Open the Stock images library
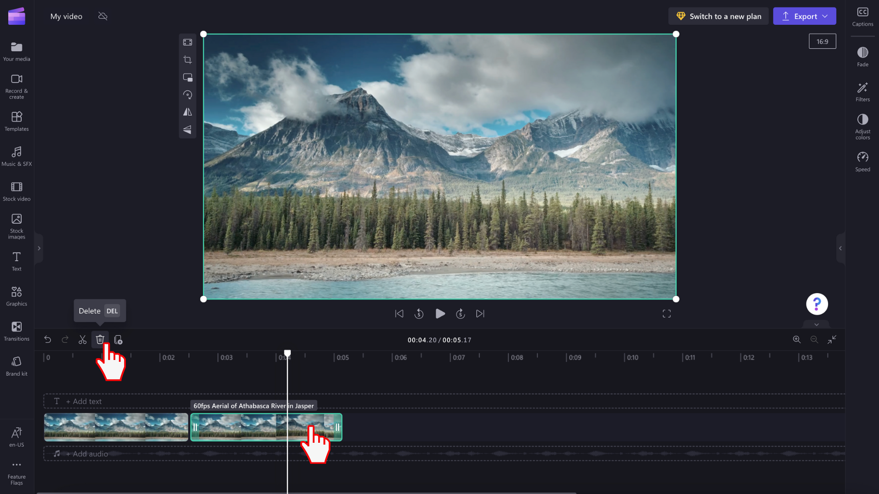The height and width of the screenshot is (494, 879). (16, 226)
